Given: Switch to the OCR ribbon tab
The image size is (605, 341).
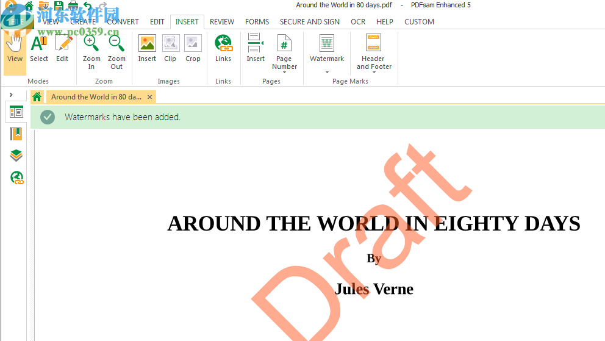Looking at the screenshot, I should coord(358,22).
